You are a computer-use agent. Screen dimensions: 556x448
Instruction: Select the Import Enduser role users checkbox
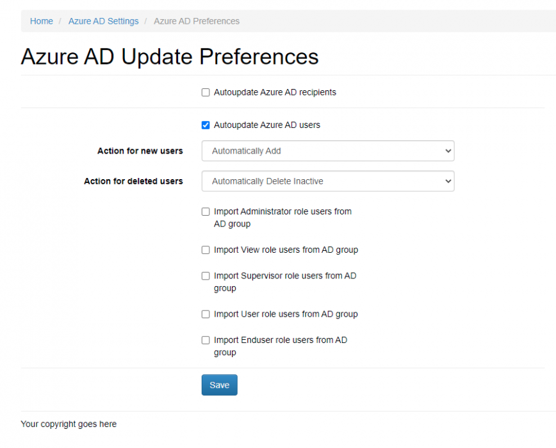coord(206,340)
